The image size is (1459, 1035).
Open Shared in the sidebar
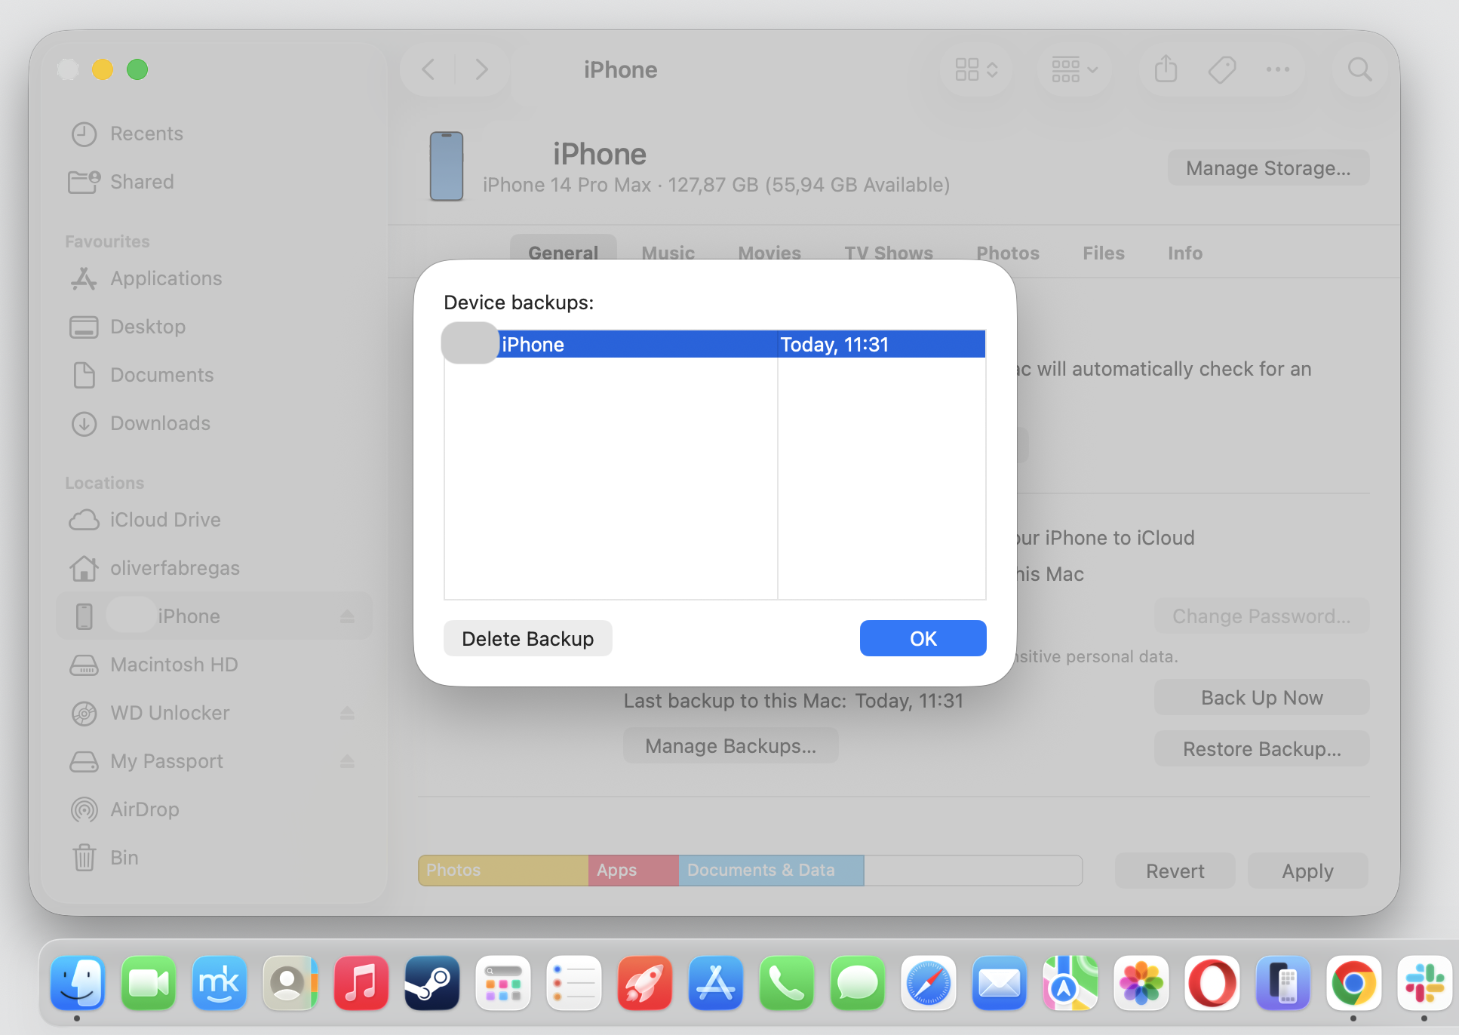[x=213, y=182]
